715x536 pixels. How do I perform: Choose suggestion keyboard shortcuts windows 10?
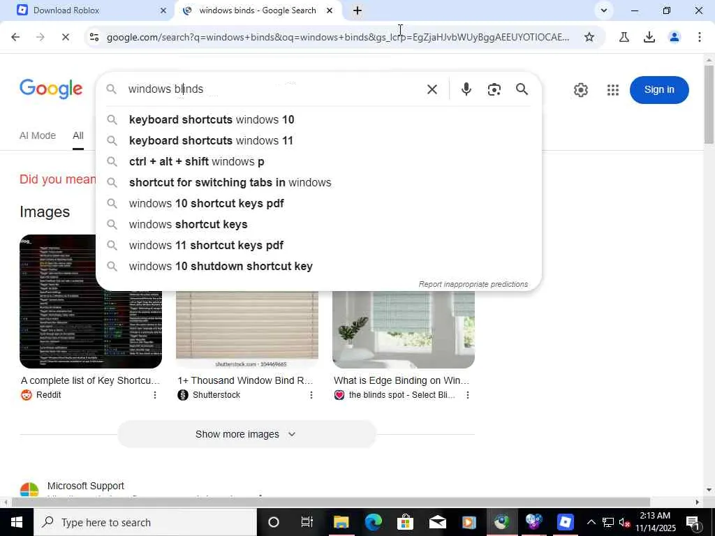coord(318,119)
